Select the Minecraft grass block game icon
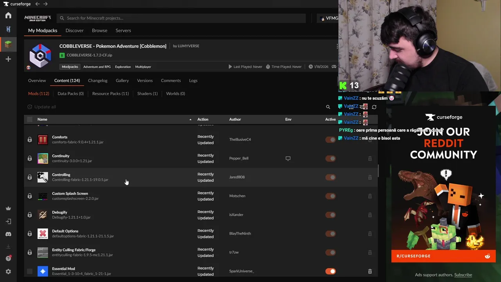Image resolution: width=501 pixels, height=282 pixels. [8, 44]
